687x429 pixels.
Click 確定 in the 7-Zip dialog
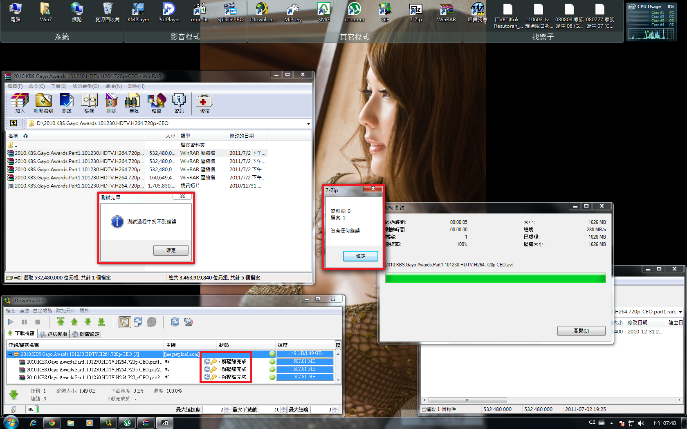click(361, 256)
